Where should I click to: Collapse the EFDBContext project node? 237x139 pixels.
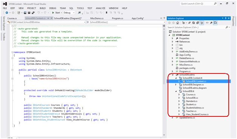[169, 35]
